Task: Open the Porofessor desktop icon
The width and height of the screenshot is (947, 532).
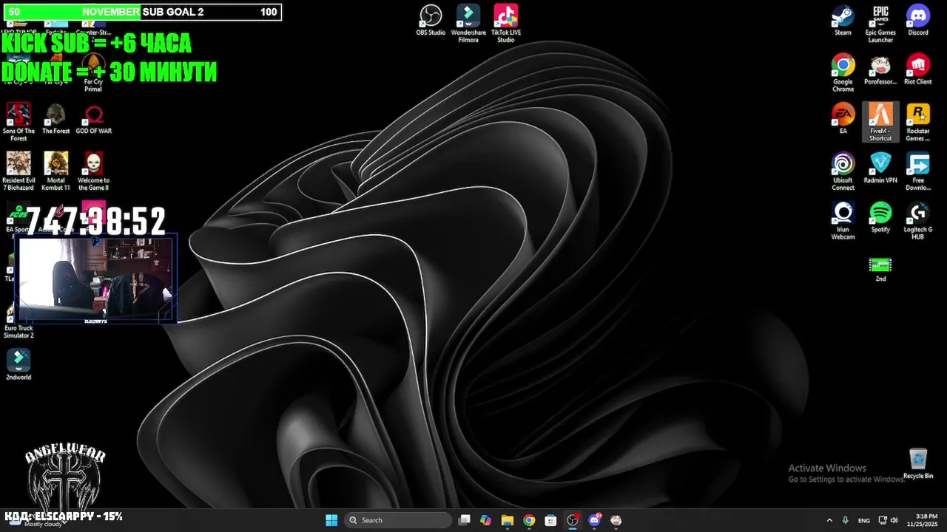Action: (x=880, y=70)
